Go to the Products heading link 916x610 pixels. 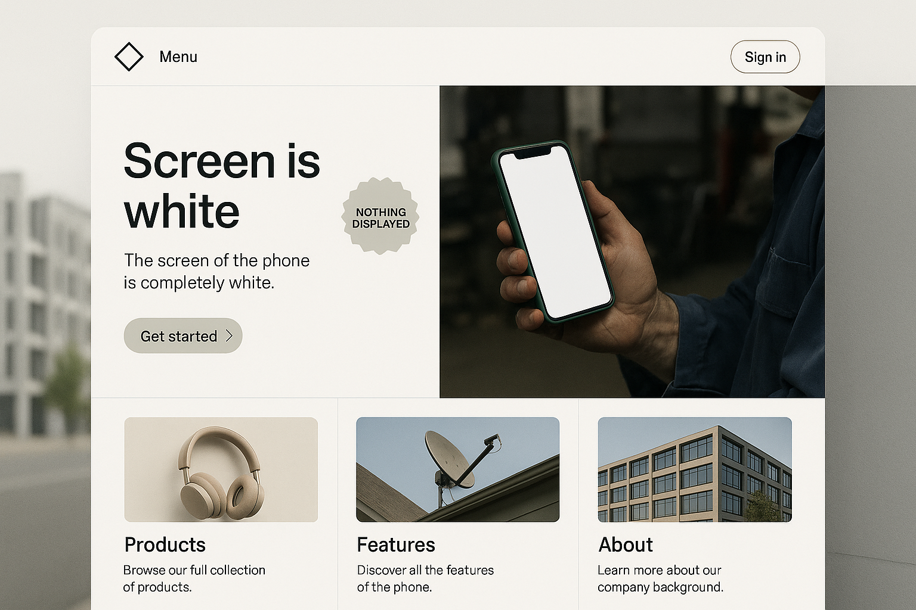165,544
